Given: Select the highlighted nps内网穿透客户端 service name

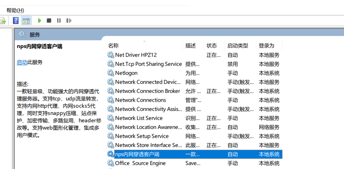Looking at the screenshot, I should pyautogui.click(x=137, y=154).
